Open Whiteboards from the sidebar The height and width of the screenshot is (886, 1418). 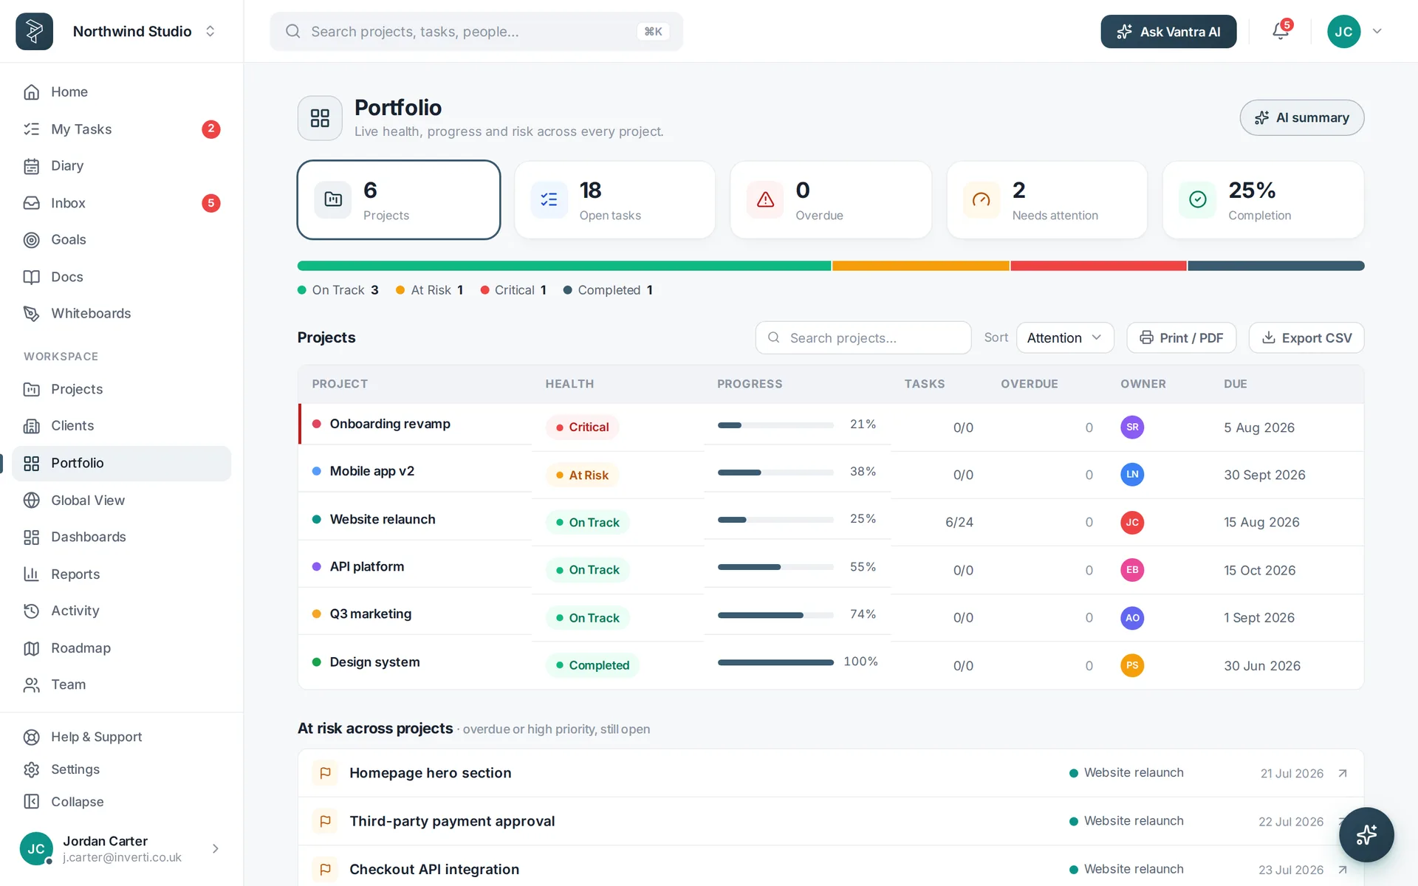122,314
